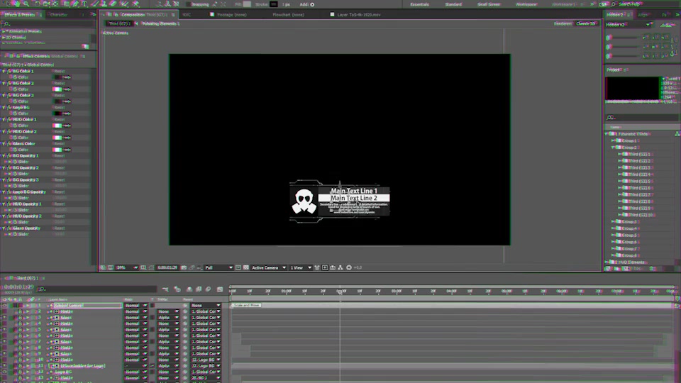Click the Stroke color swatch in toolbar
Image resolution: width=681 pixels, height=383 pixels.
pos(274,4)
